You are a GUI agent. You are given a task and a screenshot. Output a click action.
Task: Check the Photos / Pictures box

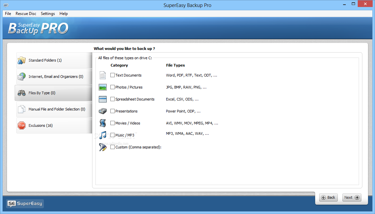[x=112, y=87]
